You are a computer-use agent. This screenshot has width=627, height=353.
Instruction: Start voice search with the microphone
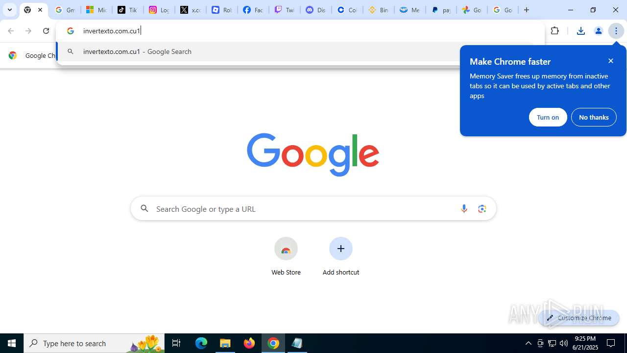click(464, 209)
